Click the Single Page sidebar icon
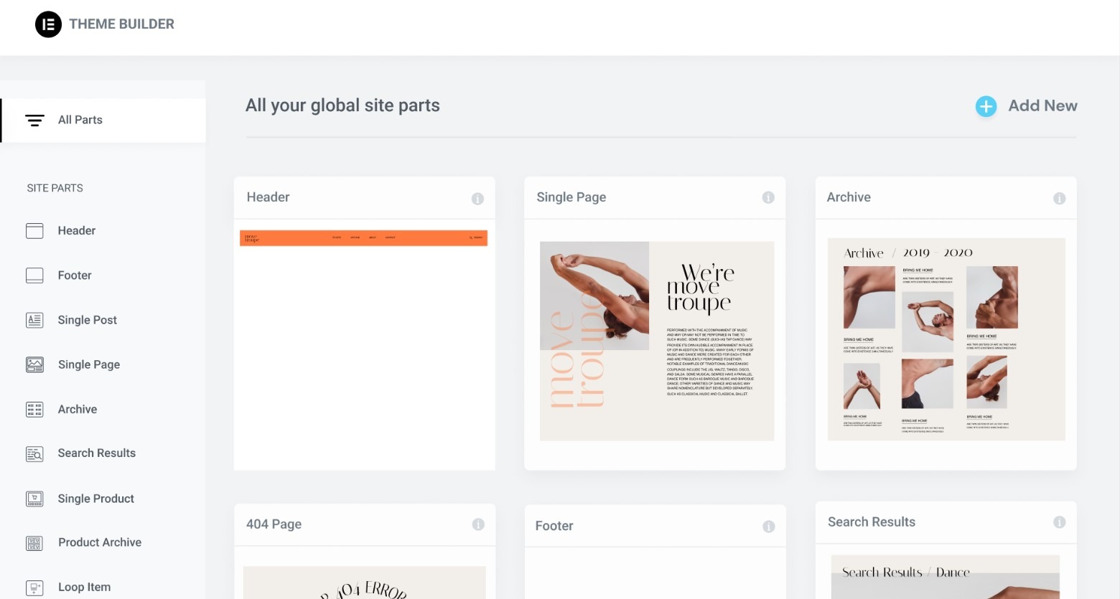1120x599 pixels. click(x=34, y=364)
